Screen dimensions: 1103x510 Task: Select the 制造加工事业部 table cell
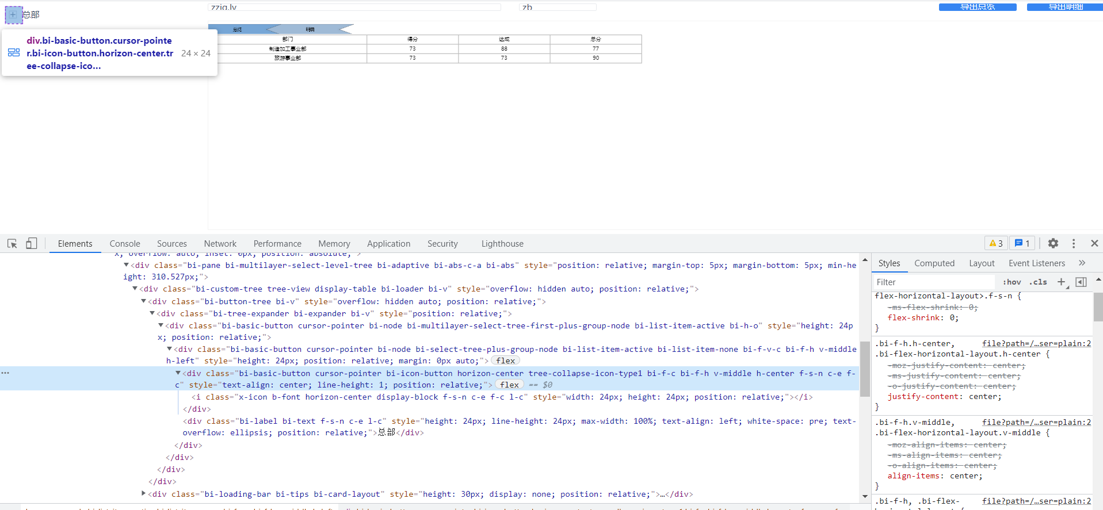(x=288, y=49)
